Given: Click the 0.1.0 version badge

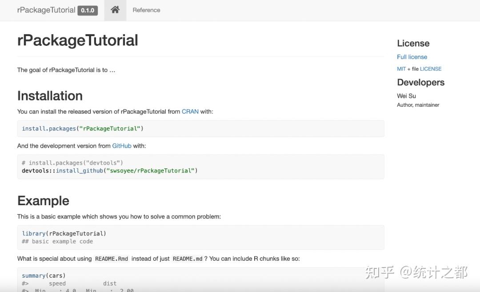Looking at the screenshot, I should [88, 10].
